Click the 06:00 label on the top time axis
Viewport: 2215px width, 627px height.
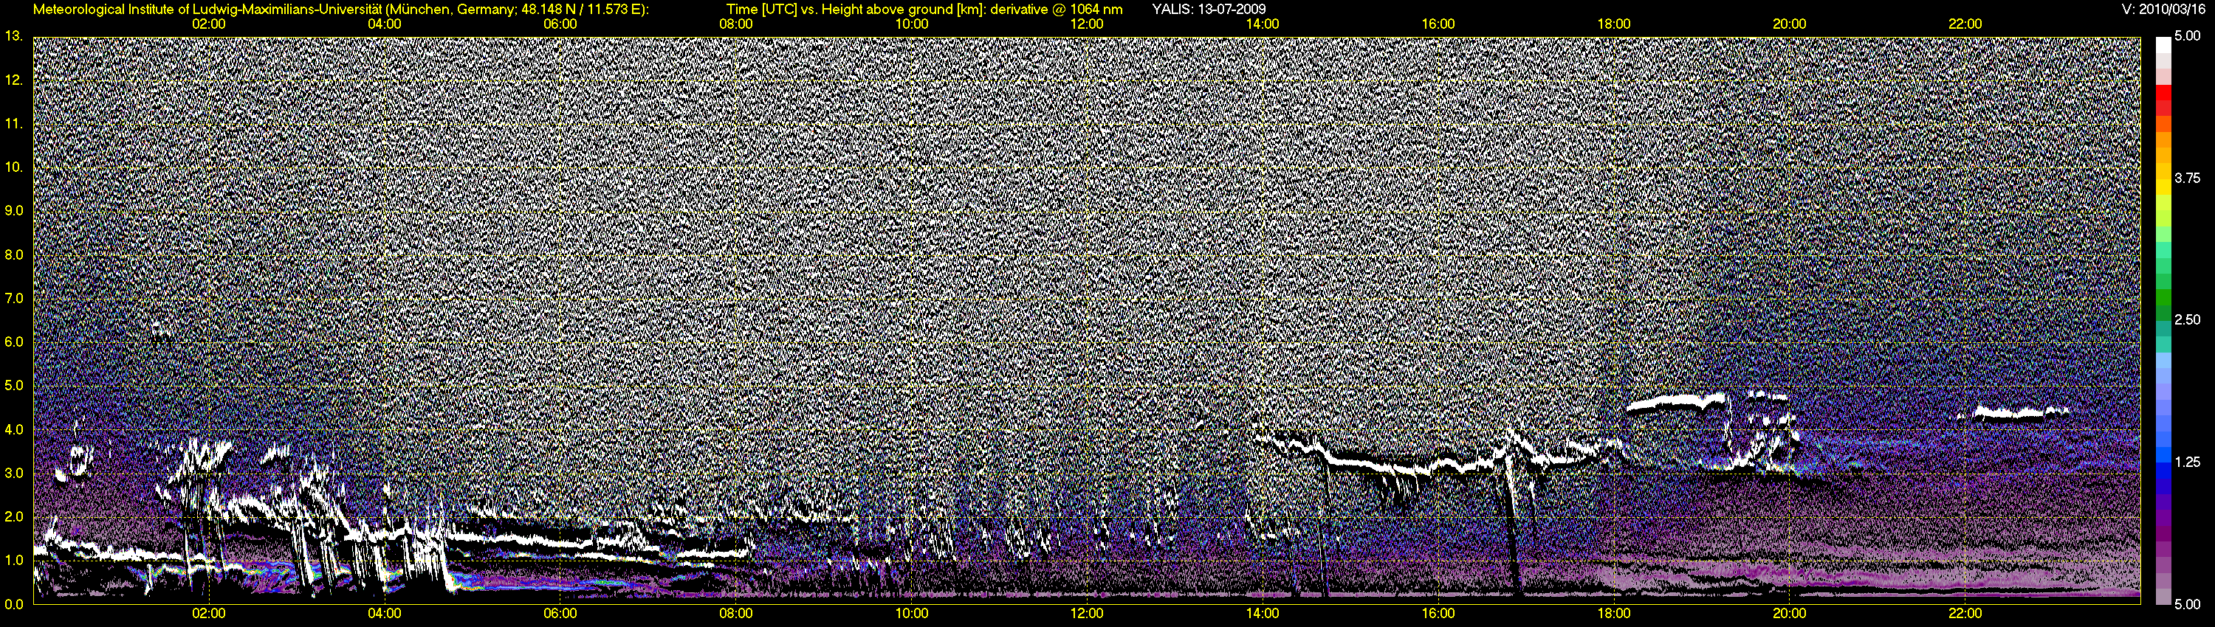560,24
